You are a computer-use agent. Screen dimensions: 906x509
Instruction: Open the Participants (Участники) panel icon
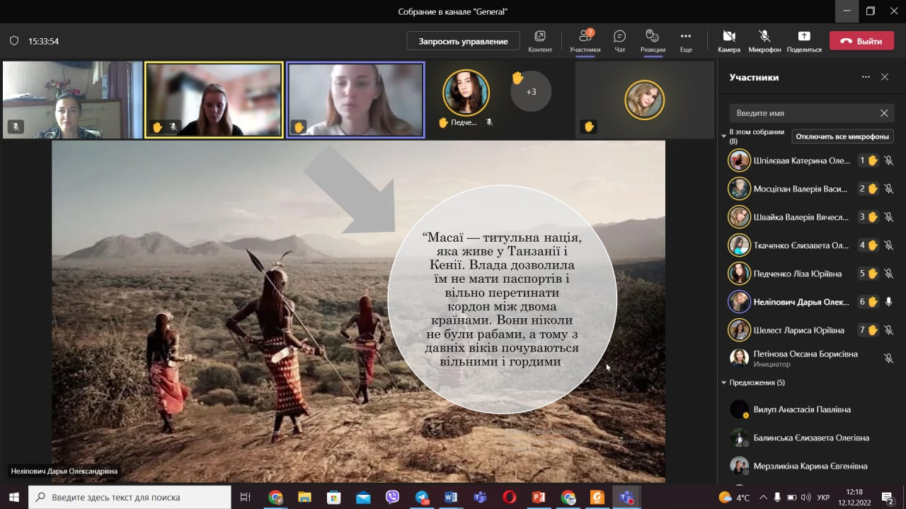tap(585, 37)
